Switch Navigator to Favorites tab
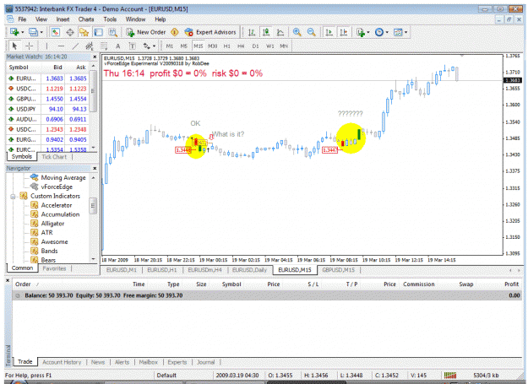The image size is (528, 384). pos(54,268)
